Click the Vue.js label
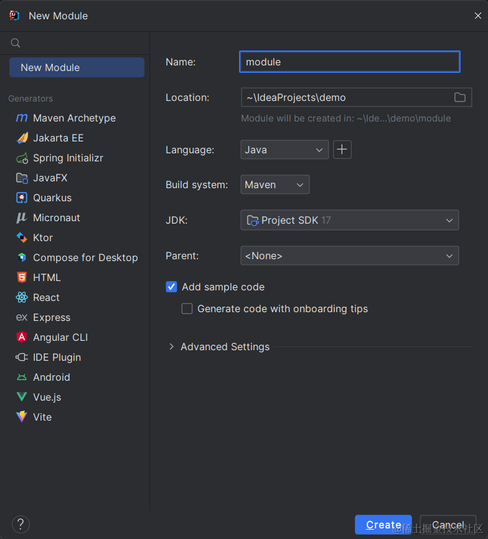Viewport: 488px width, 539px height. pyautogui.click(x=47, y=397)
